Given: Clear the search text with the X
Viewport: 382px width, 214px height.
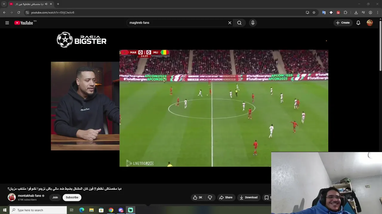Looking at the screenshot, I should click(x=230, y=23).
